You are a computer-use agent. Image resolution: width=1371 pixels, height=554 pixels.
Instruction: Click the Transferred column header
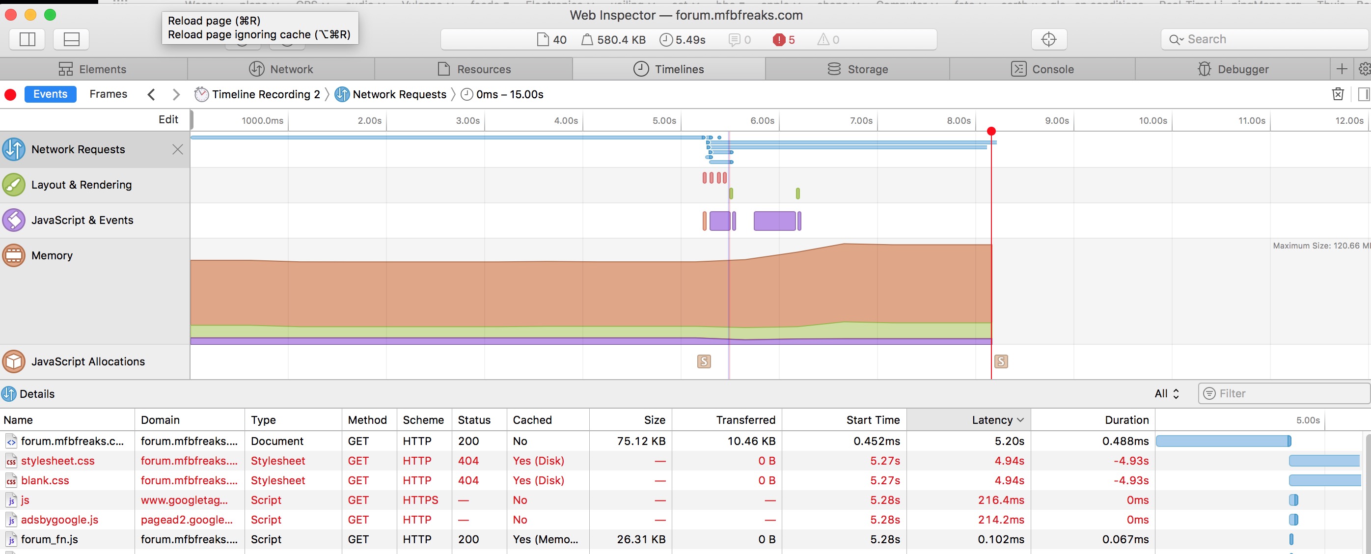click(x=726, y=420)
